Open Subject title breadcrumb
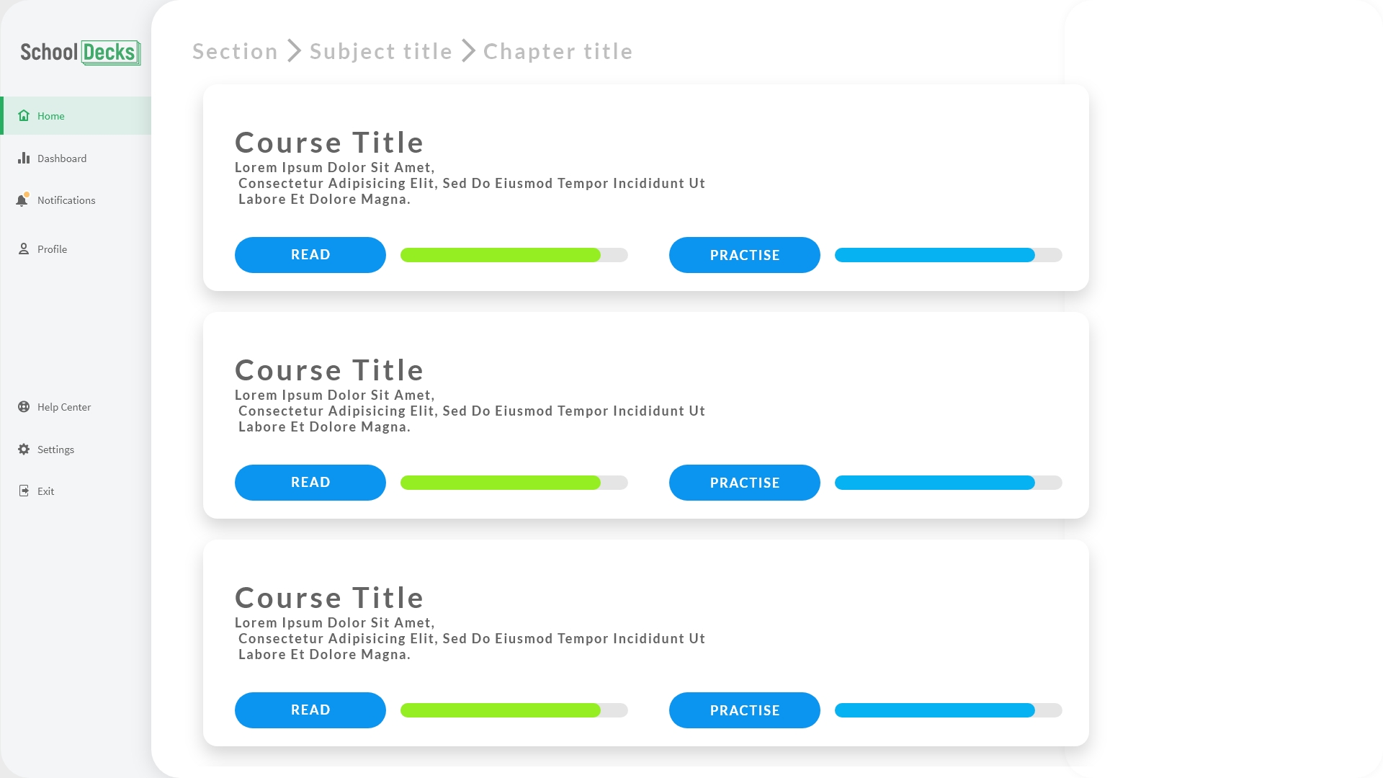1383x778 pixels. coord(381,52)
